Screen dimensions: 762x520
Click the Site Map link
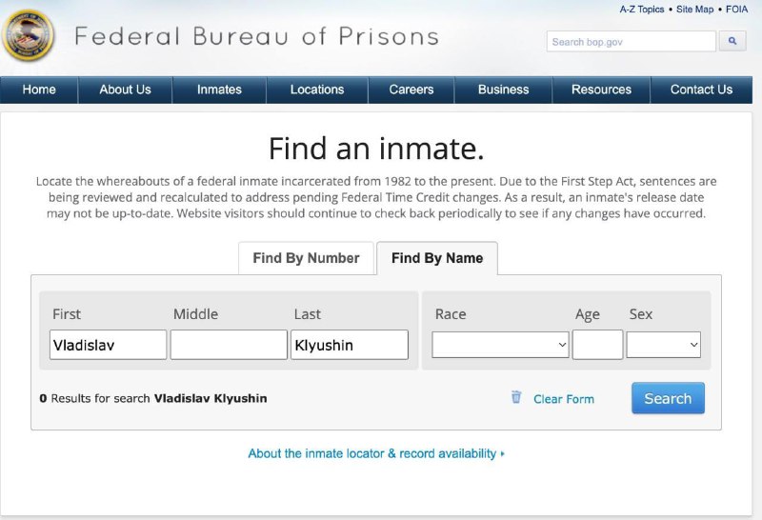[695, 10]
